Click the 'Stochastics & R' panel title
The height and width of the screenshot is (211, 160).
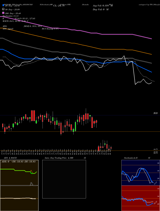click(131, 158)
